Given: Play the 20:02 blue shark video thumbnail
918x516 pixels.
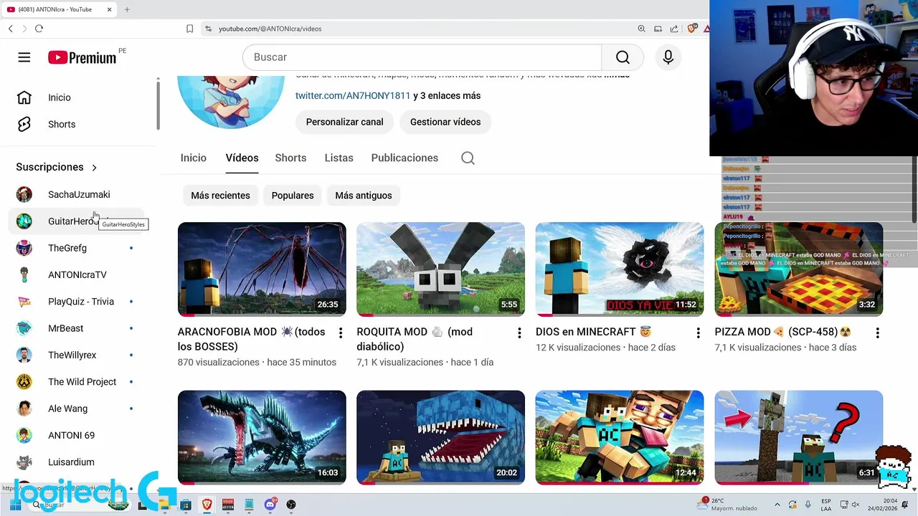Looking at the screenshot, I should pos(440,437).
